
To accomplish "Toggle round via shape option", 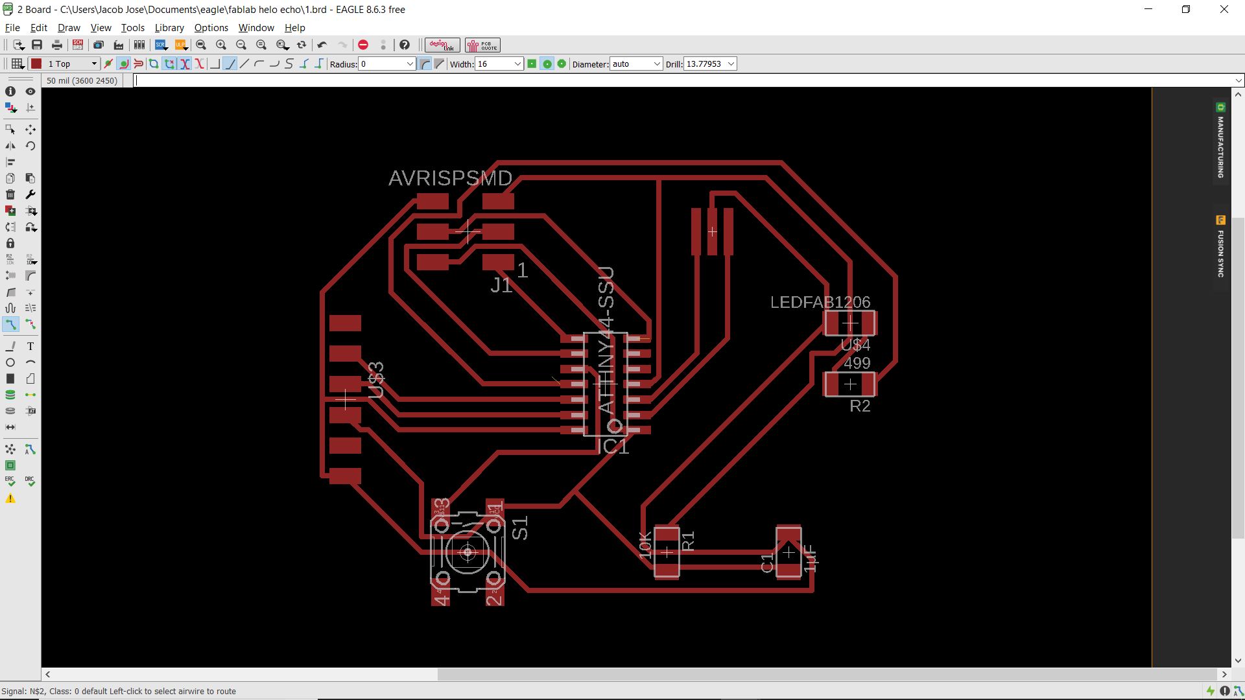I will (547, 64).
